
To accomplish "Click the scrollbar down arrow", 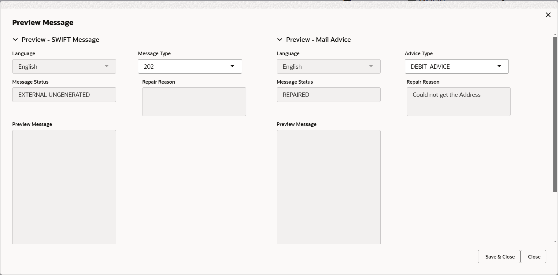I will [x=555, y=241].
